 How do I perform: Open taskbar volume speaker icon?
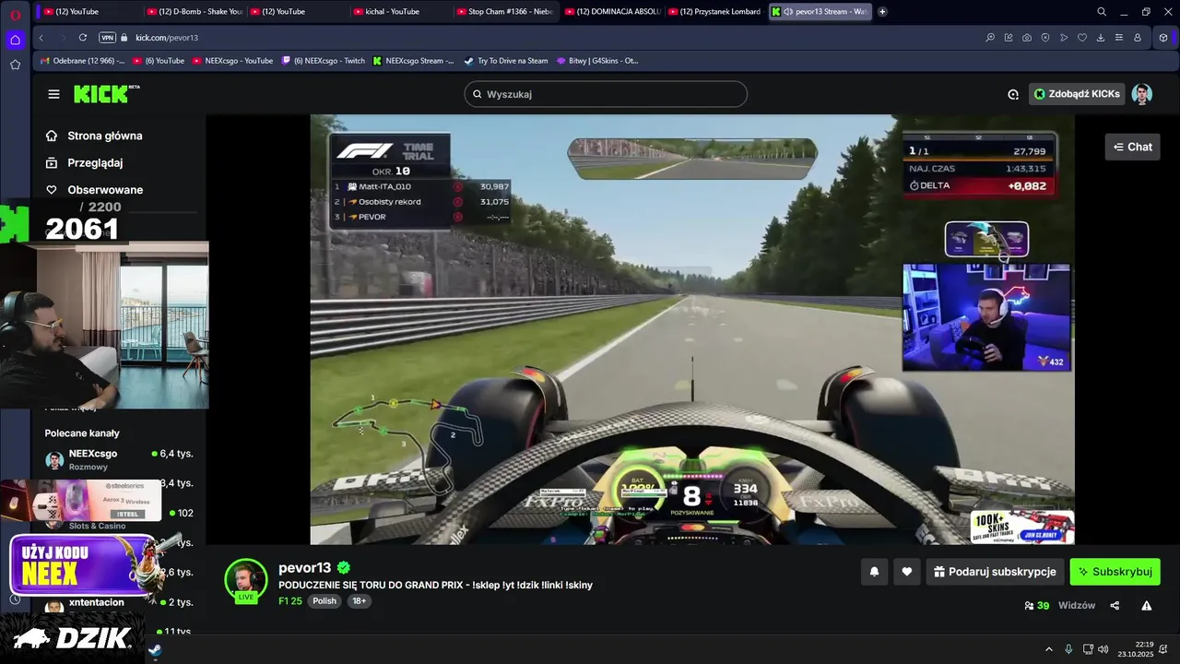click(1103, 649)
